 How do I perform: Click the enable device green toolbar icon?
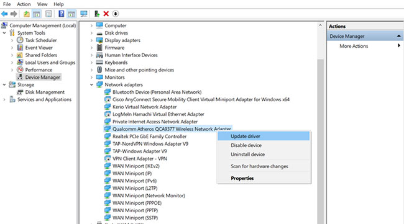[x=97, y=14]
